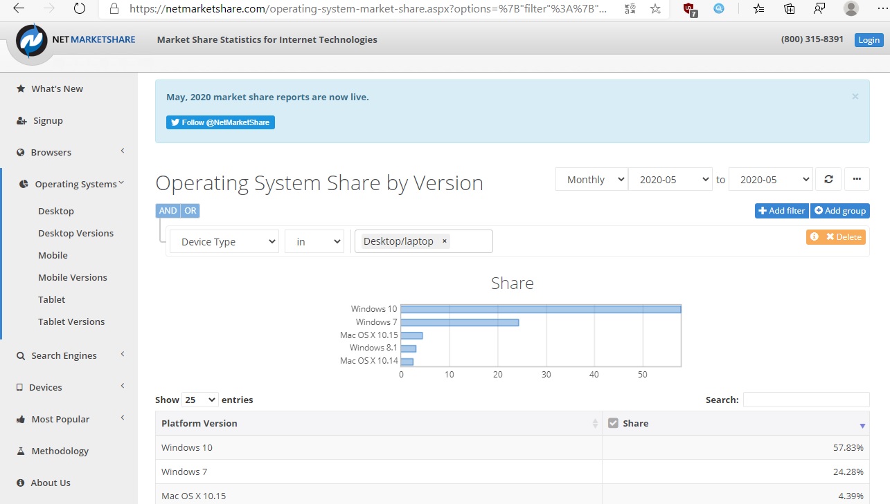Viewport: 890px width, 504px height.
Task: Open the three-dots export menu button
Action: pos(857,179)
